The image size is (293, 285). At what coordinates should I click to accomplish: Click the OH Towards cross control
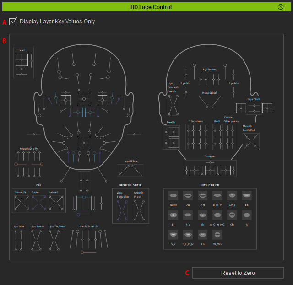(22, 203)
